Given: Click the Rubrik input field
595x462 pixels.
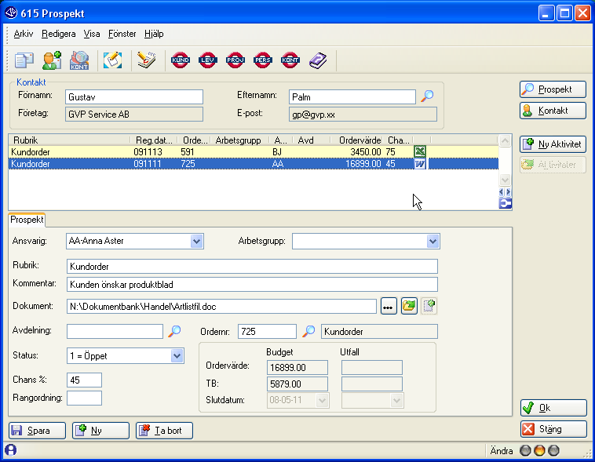Looking at the screenshot, I should [x=252, y=266].
